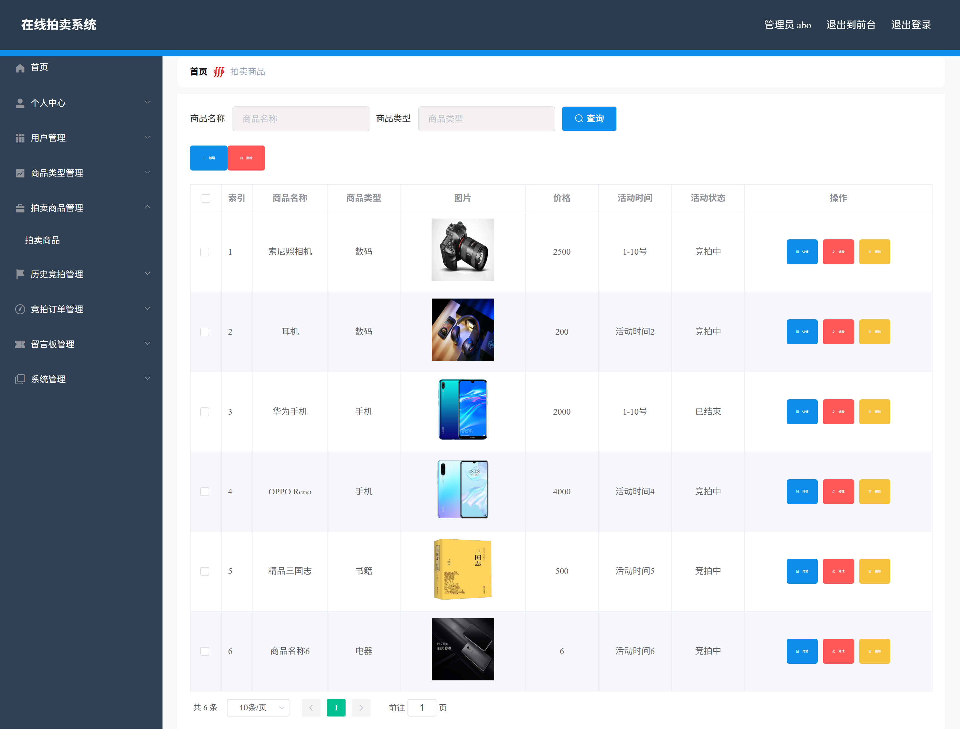Click the copy icon for 系统管理
The image size is (960, 729).
(x=20, y=379)
